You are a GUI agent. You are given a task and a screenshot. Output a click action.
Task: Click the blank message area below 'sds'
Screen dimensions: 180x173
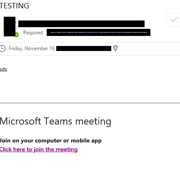point(90,87)
